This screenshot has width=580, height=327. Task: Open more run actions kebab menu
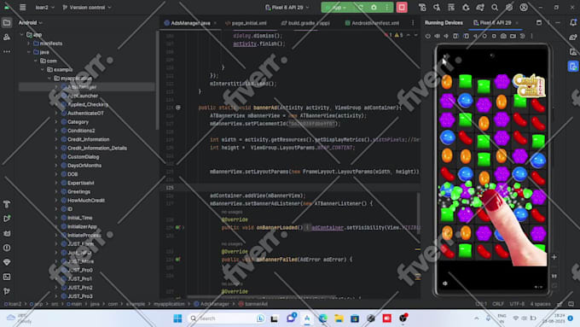[x=387, y=8]
